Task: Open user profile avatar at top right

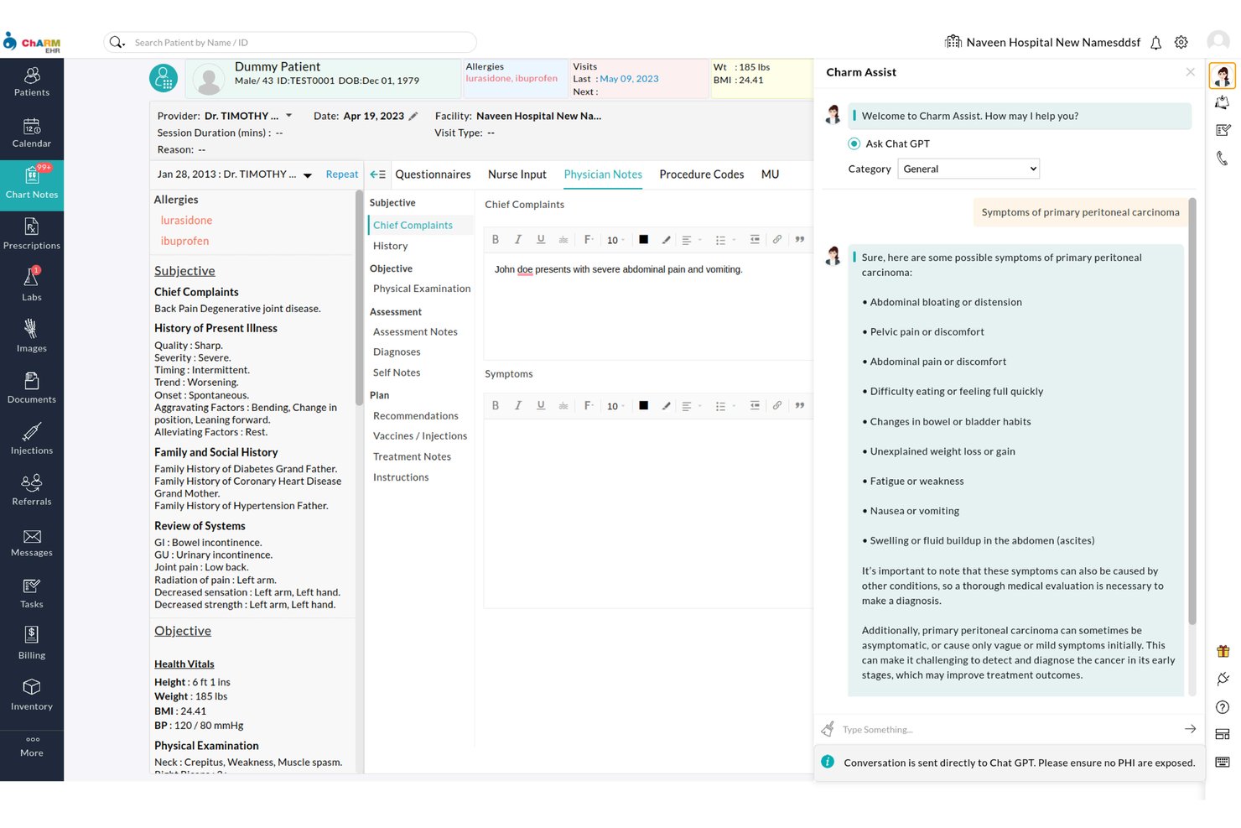Action: tap(1218, 41)
